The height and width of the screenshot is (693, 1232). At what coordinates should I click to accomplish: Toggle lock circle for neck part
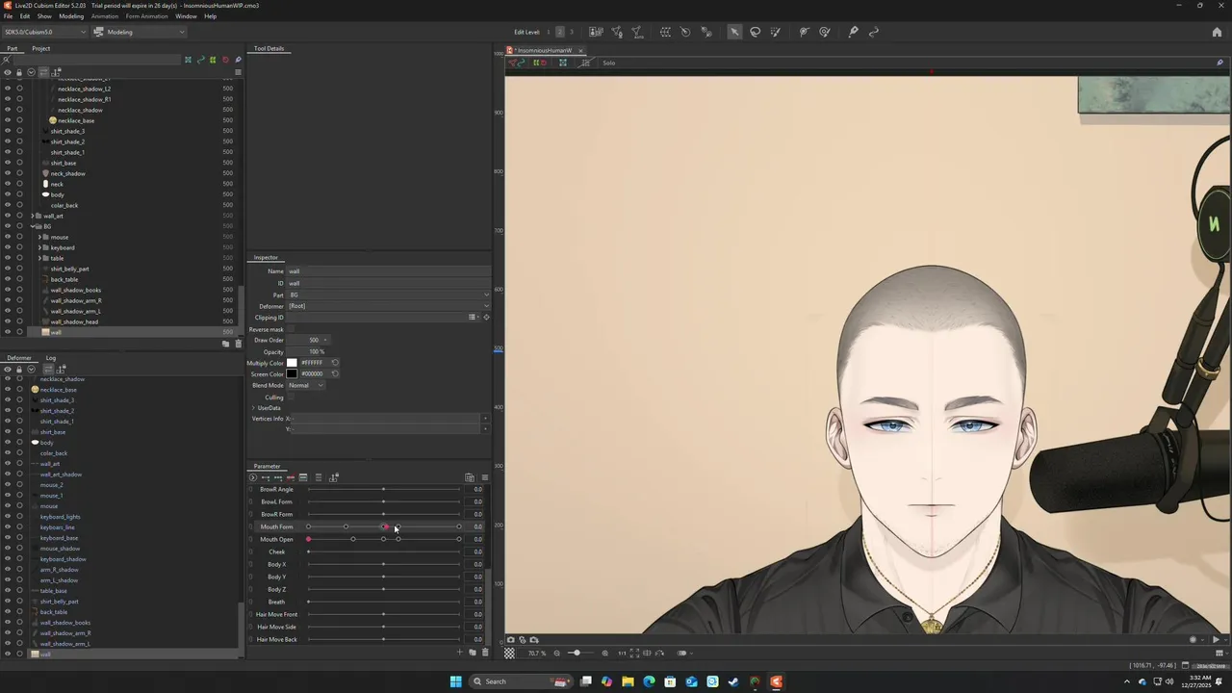[x=19, y=184]
